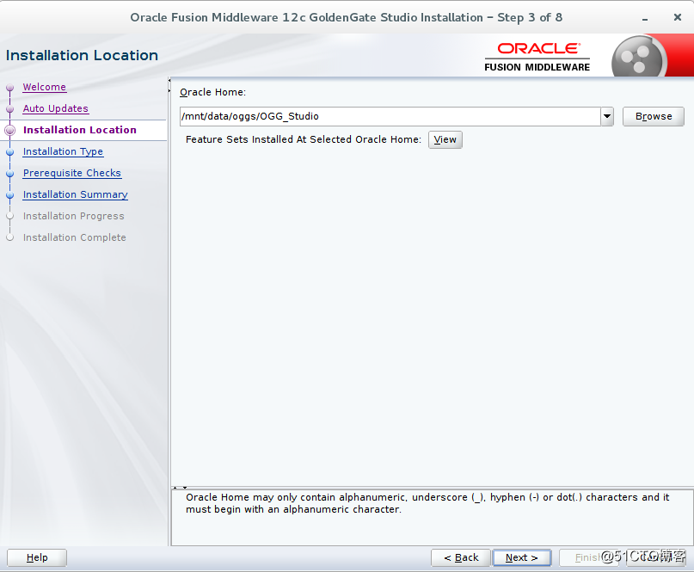Open the Welcome step link

click(44, 87)
